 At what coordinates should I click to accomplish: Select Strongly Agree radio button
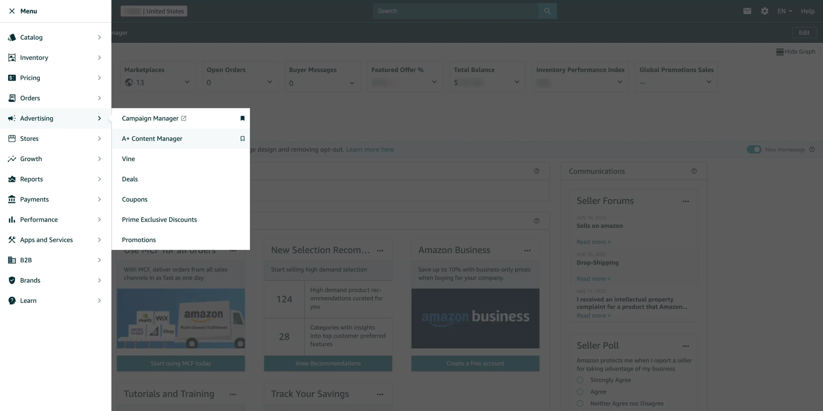579,380
